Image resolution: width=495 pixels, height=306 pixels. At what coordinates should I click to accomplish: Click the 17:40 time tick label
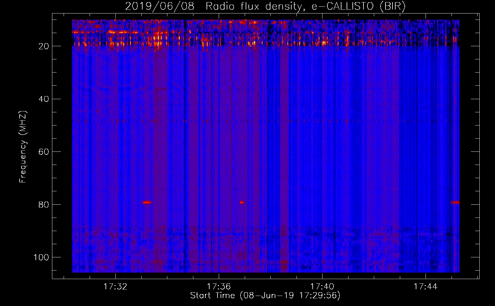point(322,287)
